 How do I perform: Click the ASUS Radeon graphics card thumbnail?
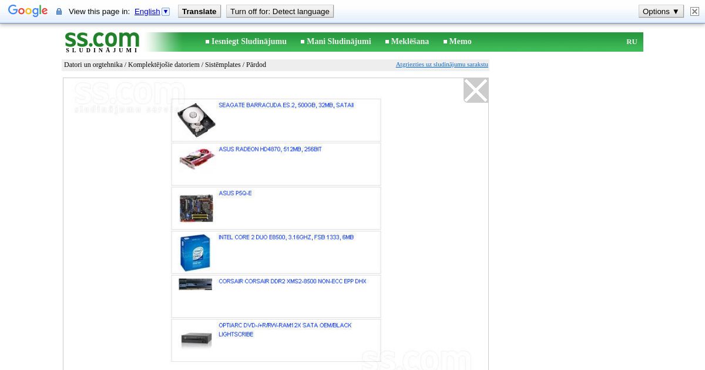click(197, 159)
